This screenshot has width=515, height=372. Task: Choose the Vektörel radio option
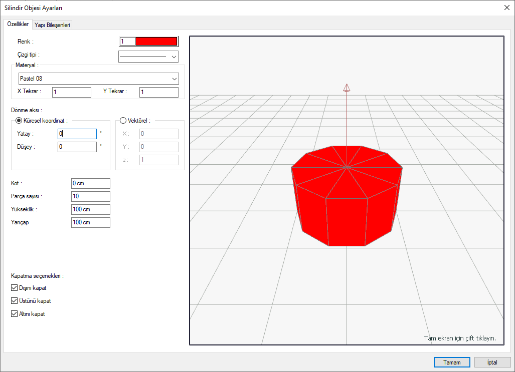(x=123, y=120)
